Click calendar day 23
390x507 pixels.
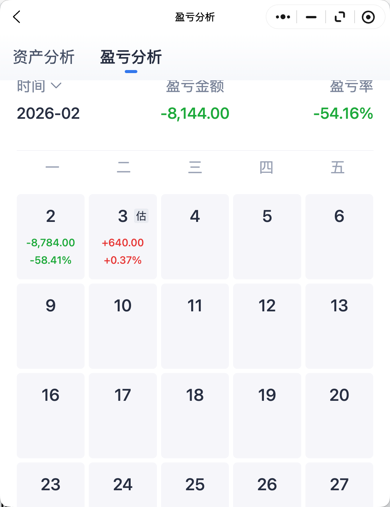[x=51, y=485]
